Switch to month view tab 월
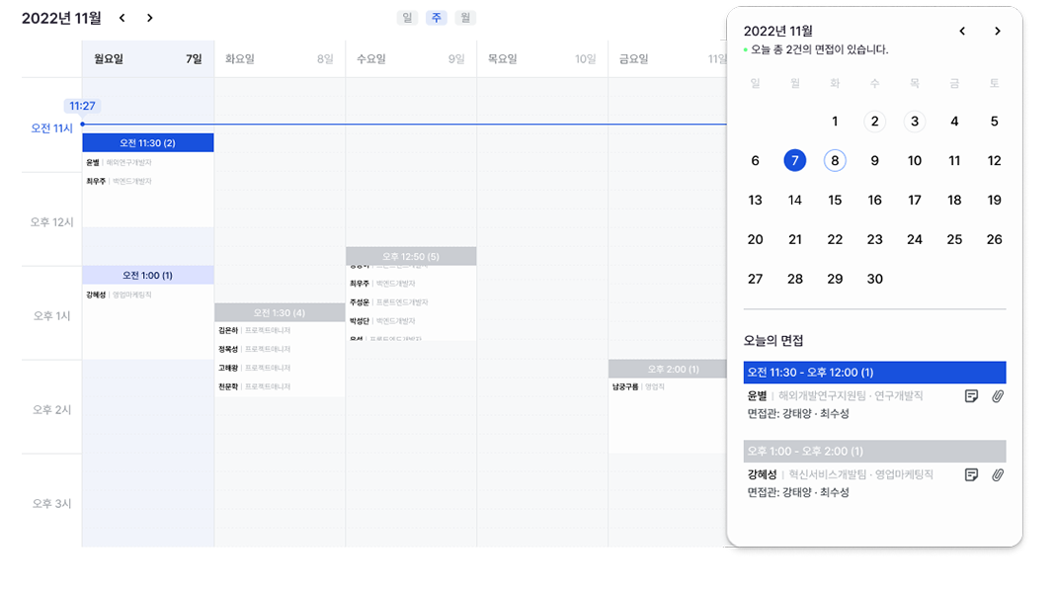Image resolution: width=1055 pixels, height=593 pixels. 465,18
